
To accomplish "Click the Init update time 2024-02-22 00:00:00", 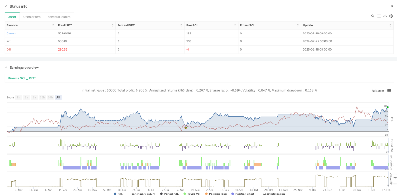I will coord(317,41).
